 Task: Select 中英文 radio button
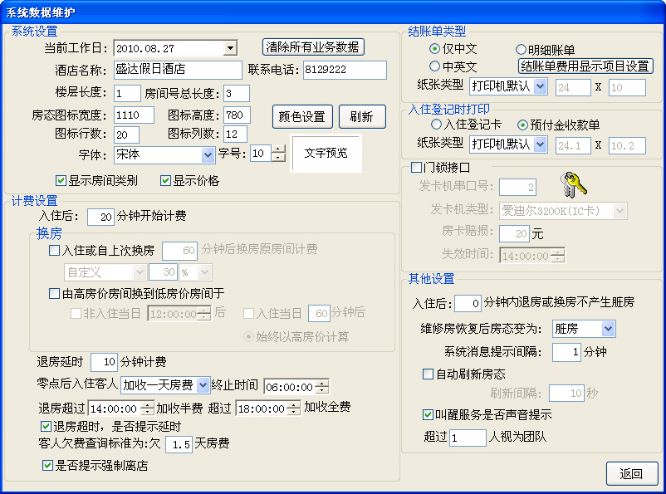[x=434, y=66]
